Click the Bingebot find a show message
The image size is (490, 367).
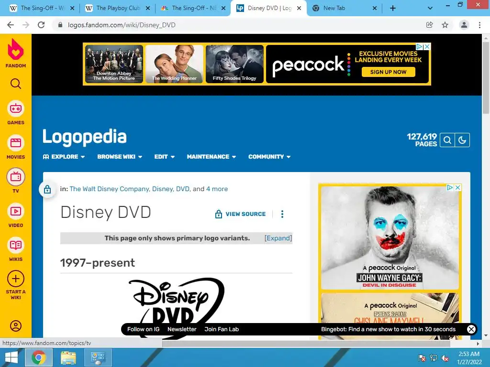pos(389,329)
